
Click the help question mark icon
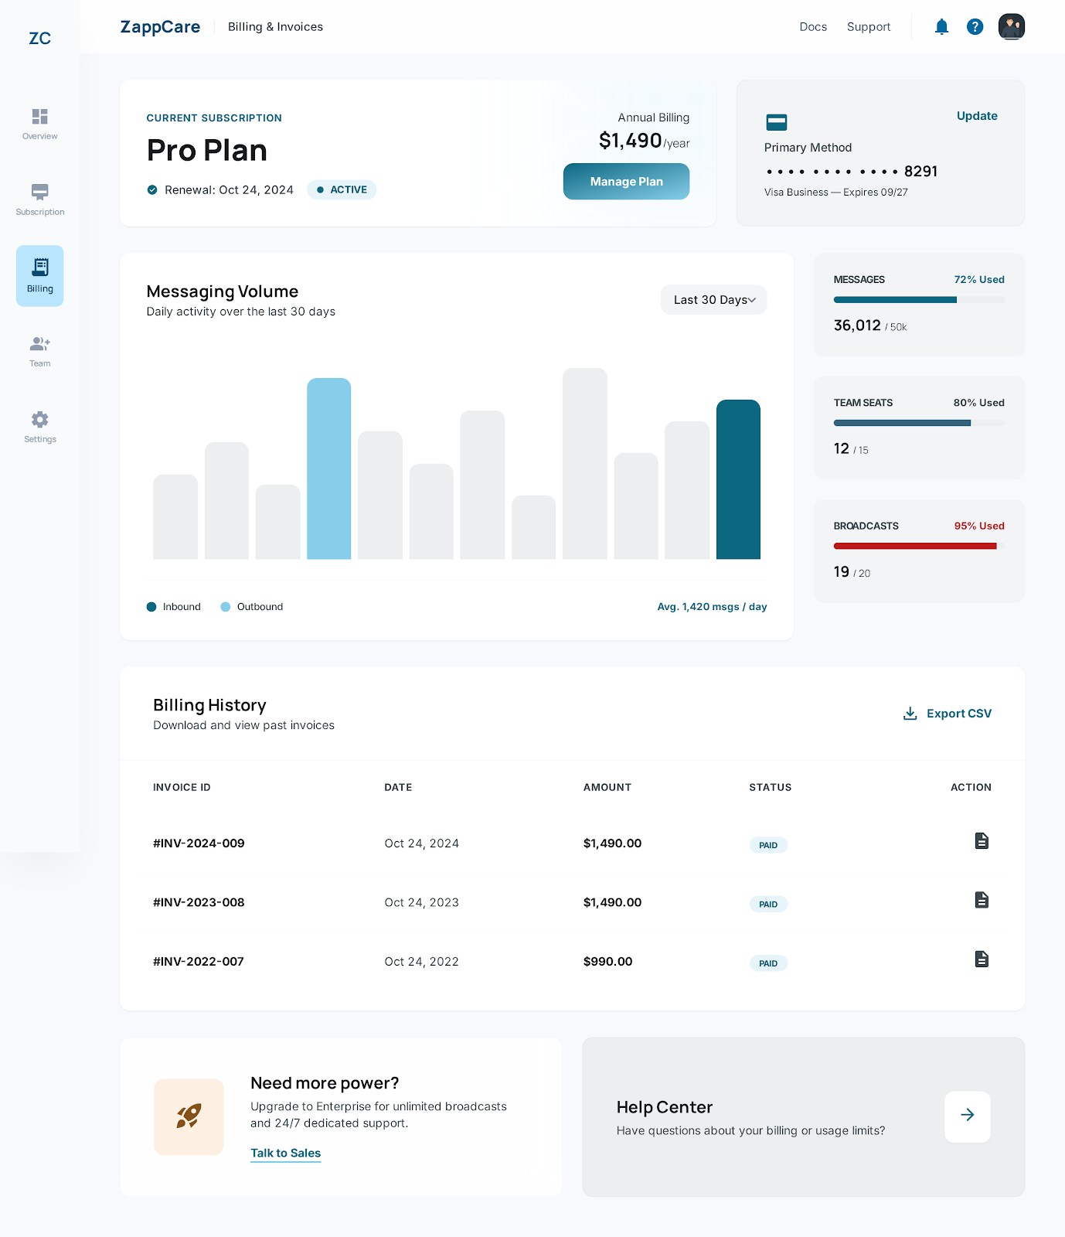point(975,27)
